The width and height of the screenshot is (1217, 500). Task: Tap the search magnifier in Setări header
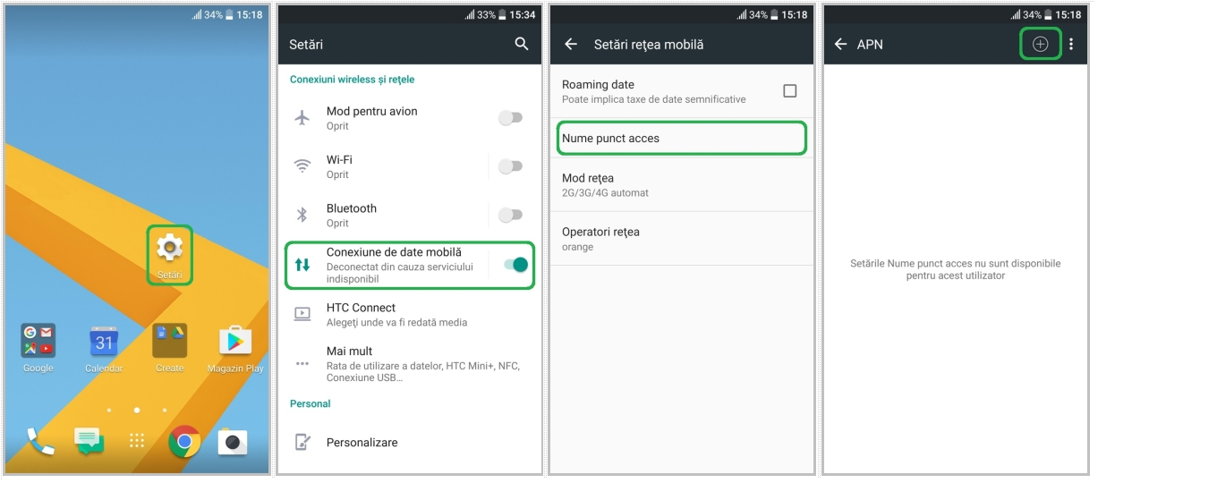coord(522,44)
